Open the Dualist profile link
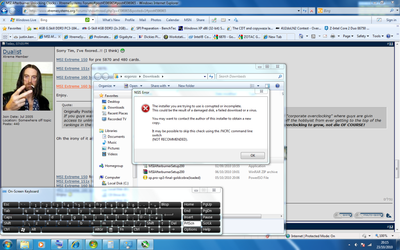 12,52
